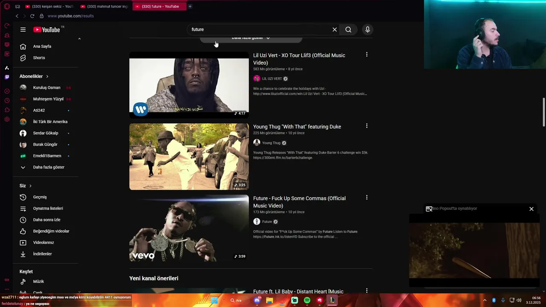Viewport: 546px width, 307px height.
Task: Select the future - YouTube tab
Action: [x=160, y=6]
